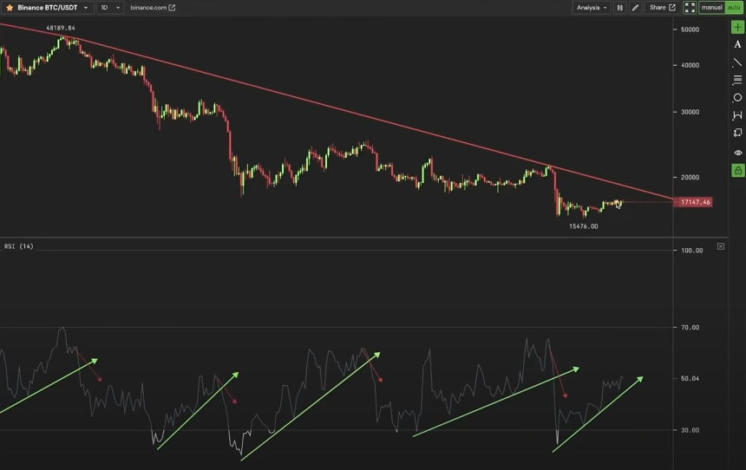Select the measure range tool
Viewport: 746px width, 470px height.
[737, 115]
